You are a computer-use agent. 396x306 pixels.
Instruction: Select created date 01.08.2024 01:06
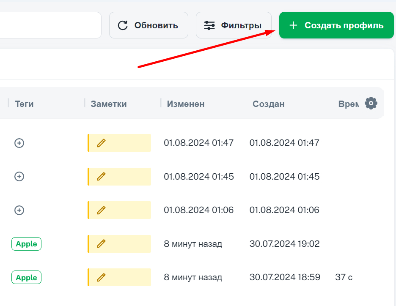[284, 210]
